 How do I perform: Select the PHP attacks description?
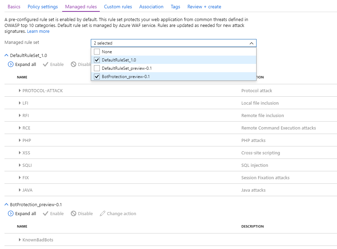[253, 141]
